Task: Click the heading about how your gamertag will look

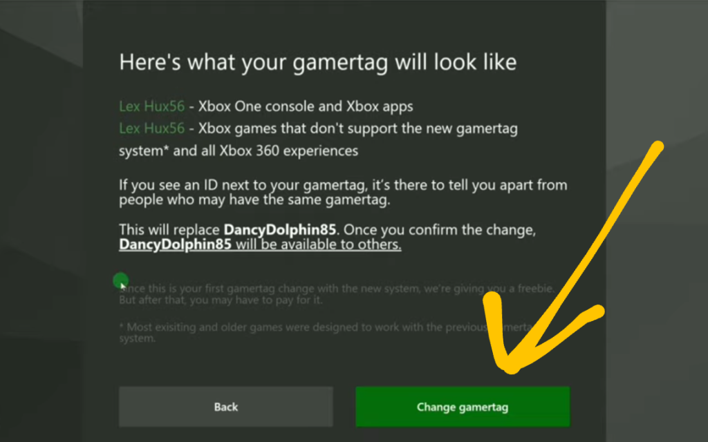Action: 318,61
